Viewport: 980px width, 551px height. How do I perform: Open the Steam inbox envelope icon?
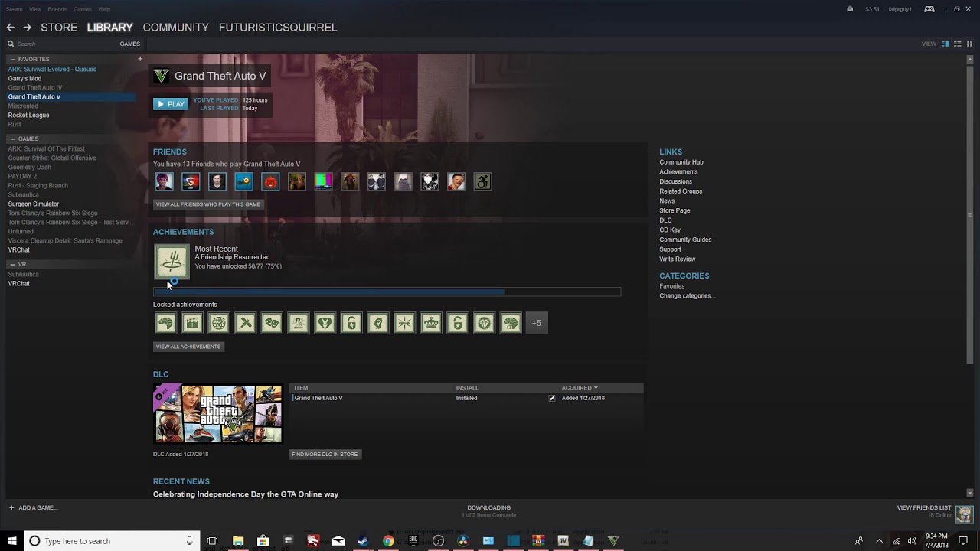(850, 9)
